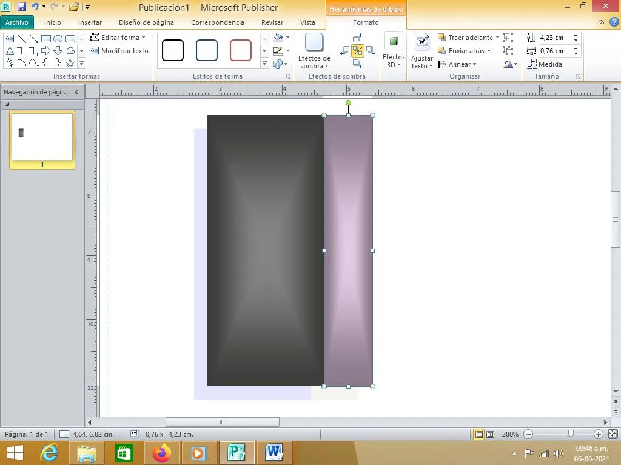The height and width of the screenshot is (465, 621).
Task: Click the shape outline pencil icon
Action: [278, 51]
